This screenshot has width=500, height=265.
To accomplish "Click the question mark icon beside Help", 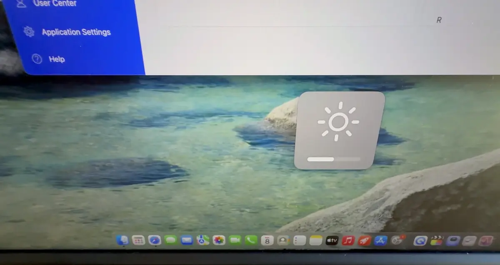I will (37, 59).
